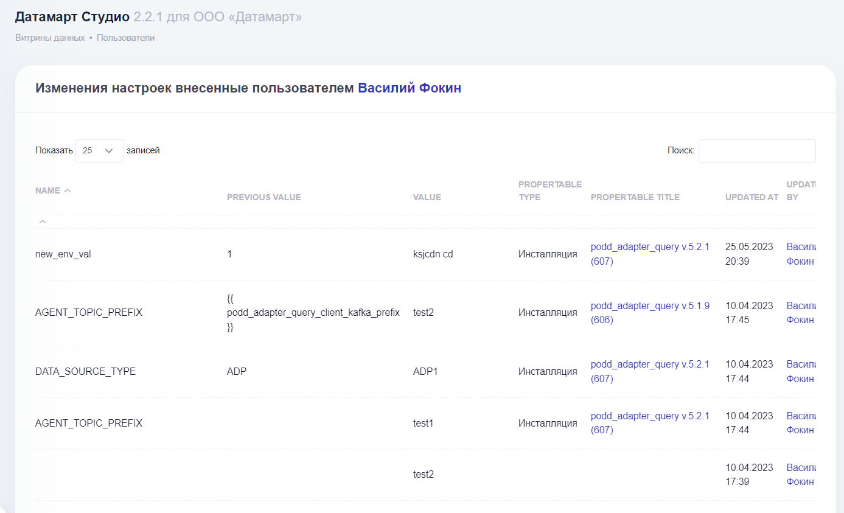Click the chevron in the filter row below NAME

pos(42,222)
